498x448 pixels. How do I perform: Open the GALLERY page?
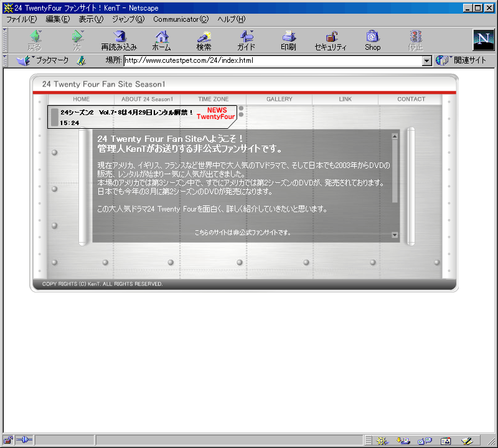click(279, 99)
